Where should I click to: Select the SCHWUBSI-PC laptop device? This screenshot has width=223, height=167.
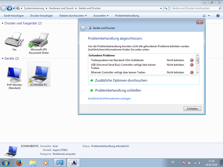[x=39, y=74]
